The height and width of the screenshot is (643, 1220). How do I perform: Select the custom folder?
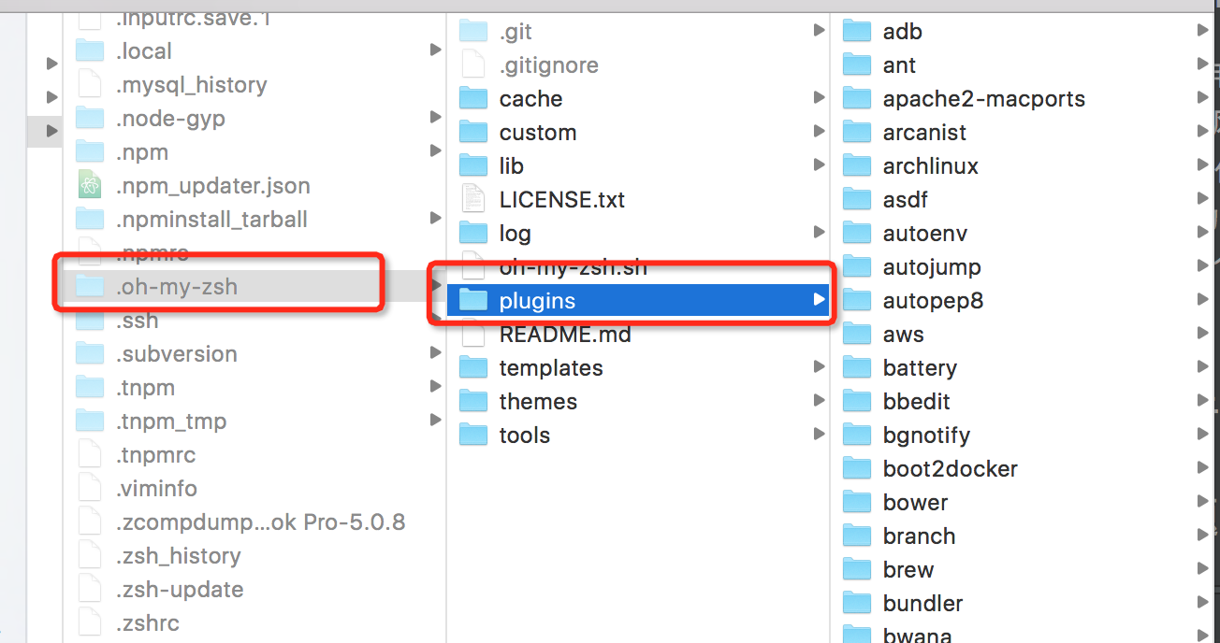[x=537, y=133]
